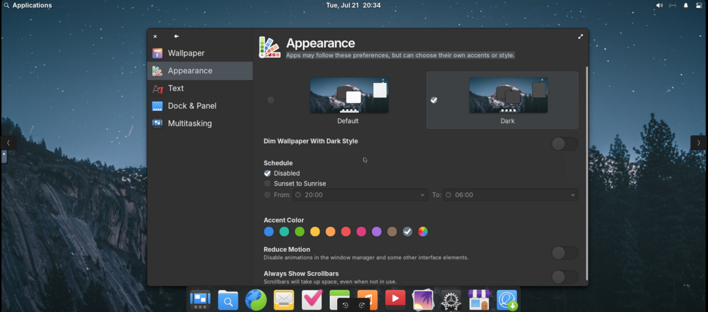708x312 pixels.
Task: Select the red accent color
Action: [x=346, y=232]
